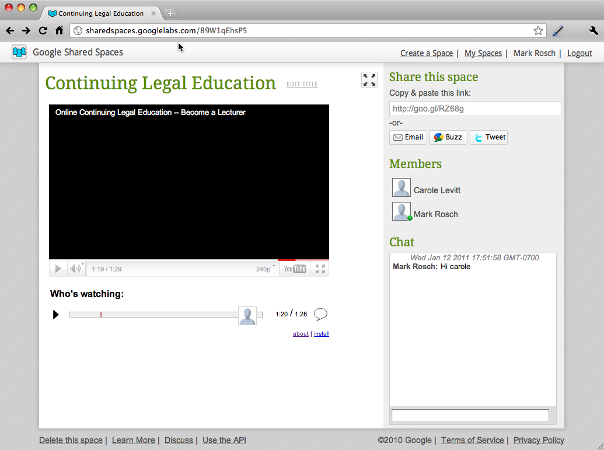Click the 1:20 / 1:28 watching time readout
The height and width of the screenshot is (450, 604).
click(x=291, y=314)
